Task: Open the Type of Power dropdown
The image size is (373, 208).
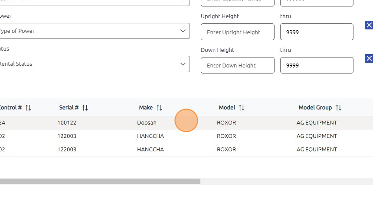Action: coord(93,31)
